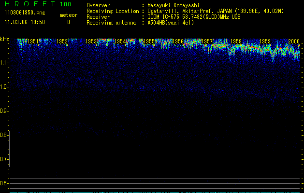Click time marker 1957
Screen dimensions: 304x193
click(207, 41)
